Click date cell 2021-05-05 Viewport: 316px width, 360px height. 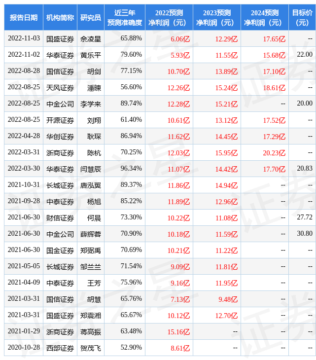(x=24, y=266)
